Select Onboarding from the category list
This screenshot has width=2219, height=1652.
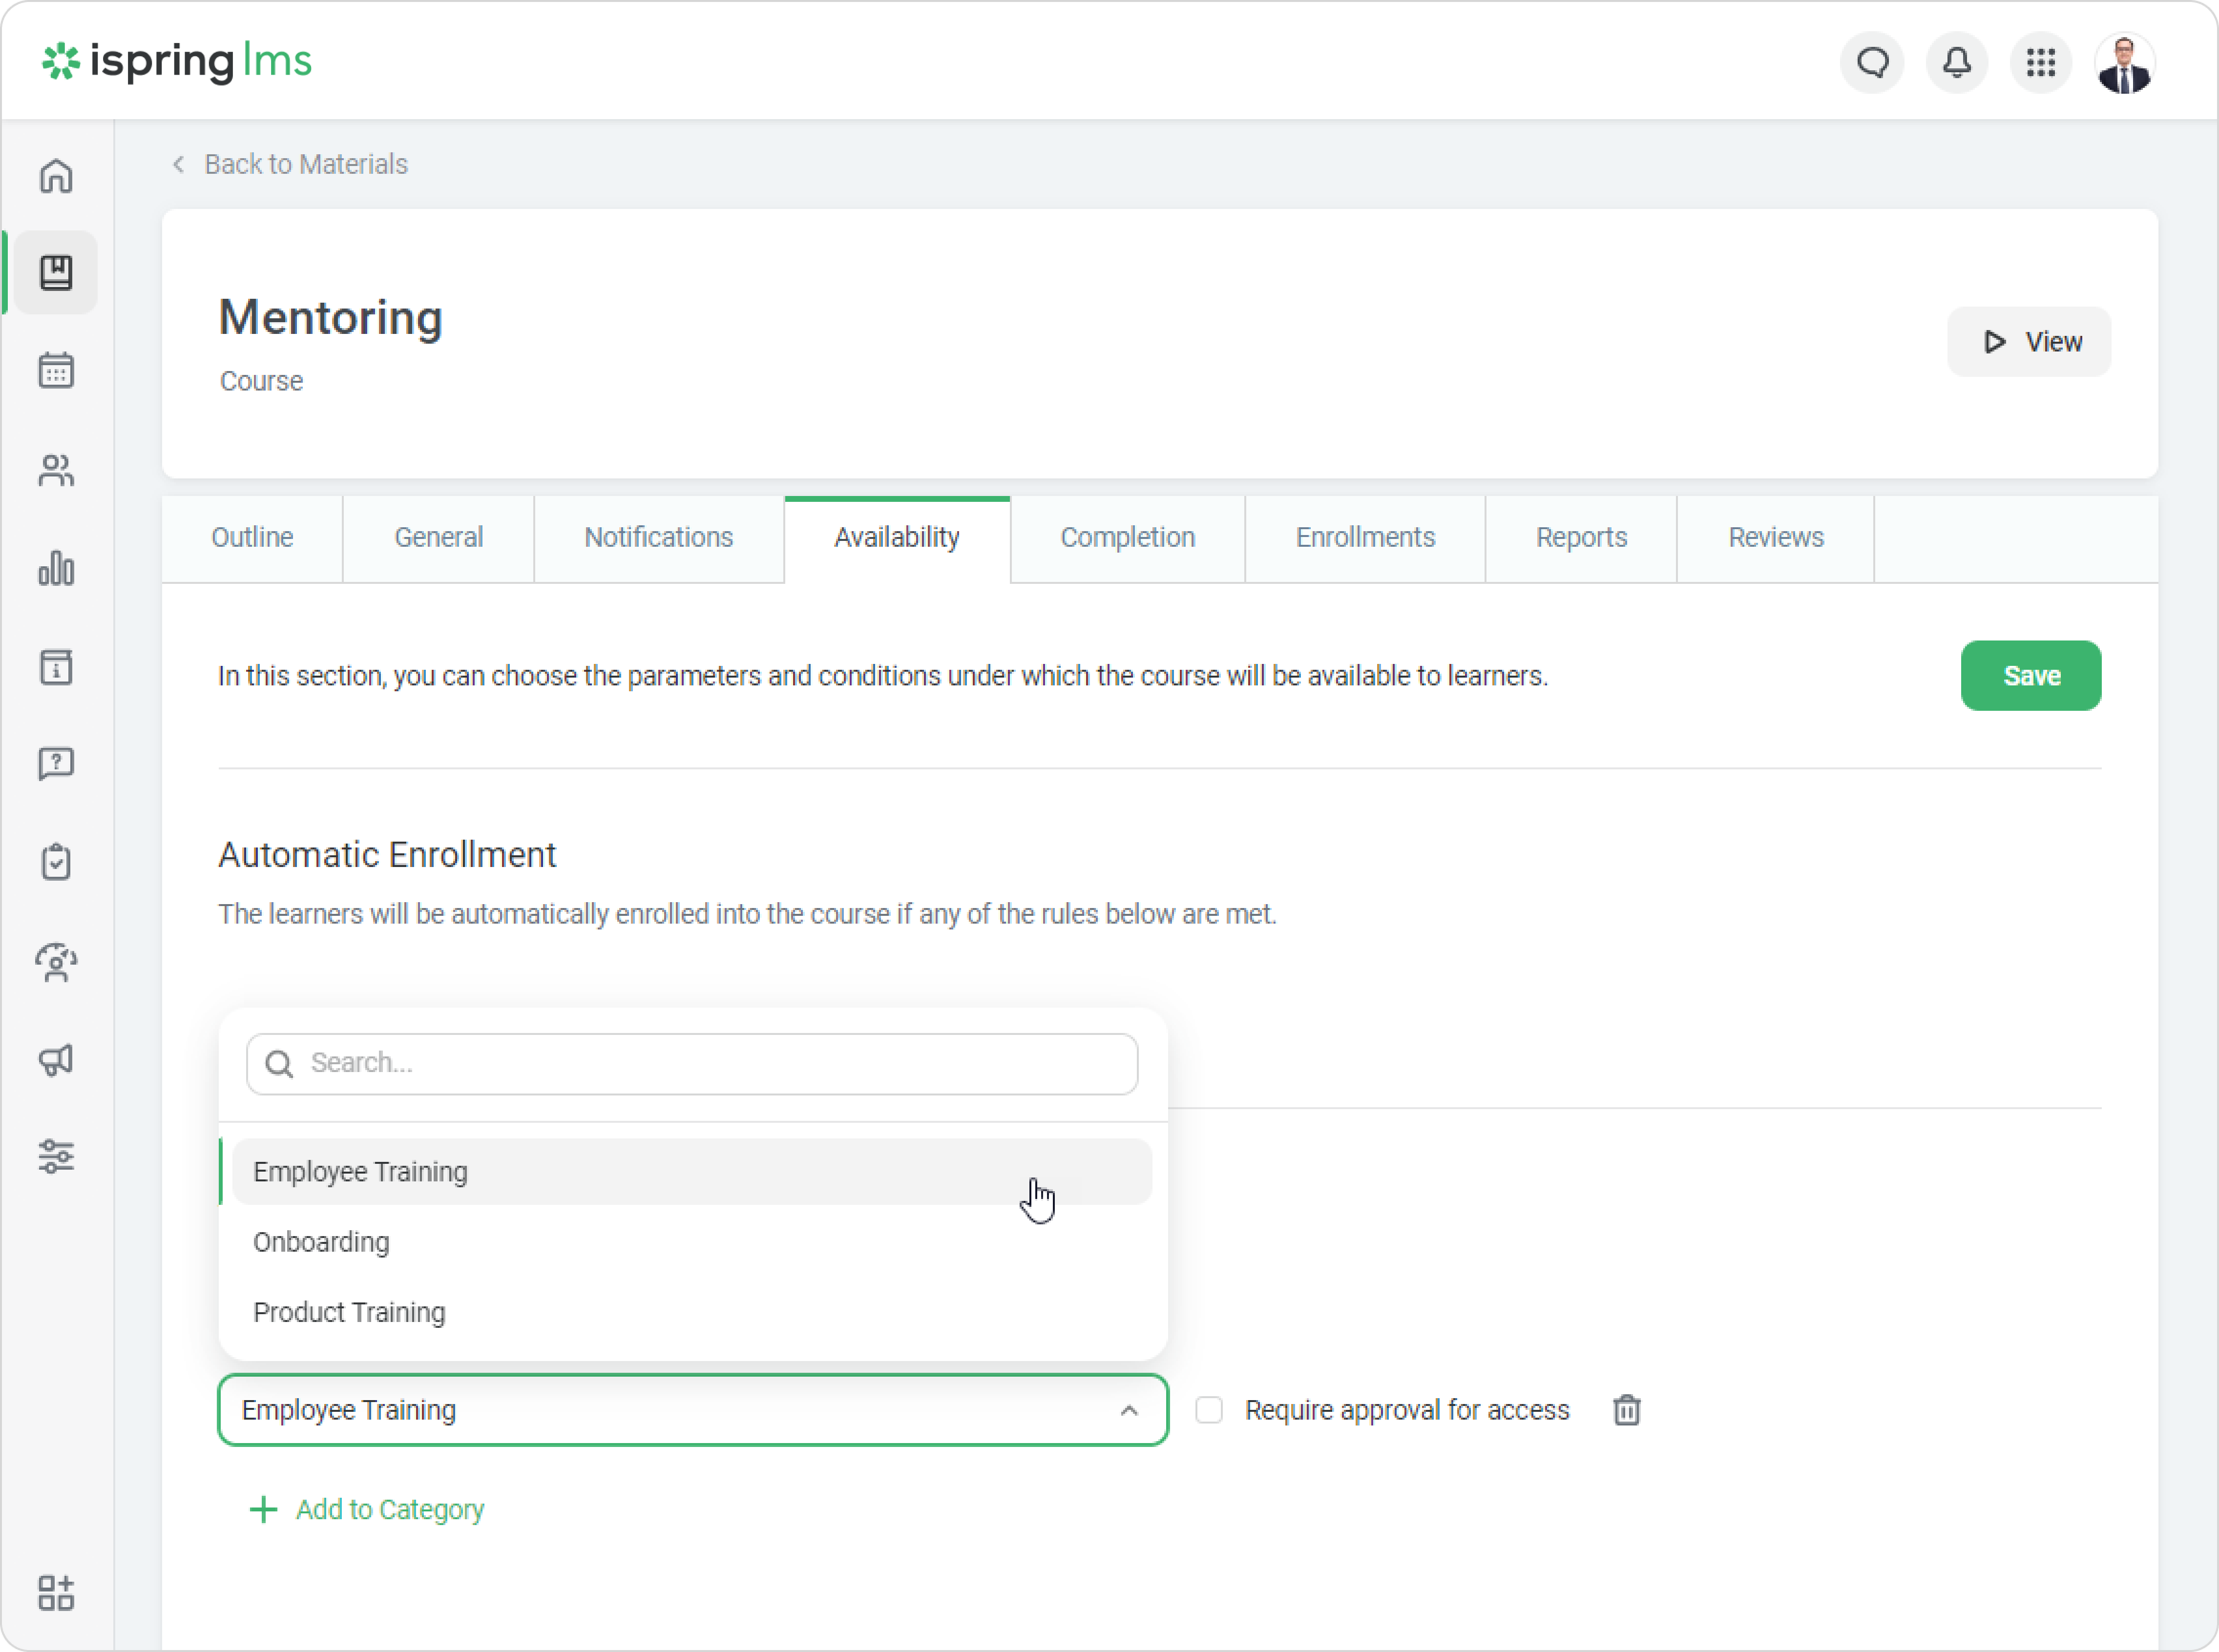(321, 1242)
